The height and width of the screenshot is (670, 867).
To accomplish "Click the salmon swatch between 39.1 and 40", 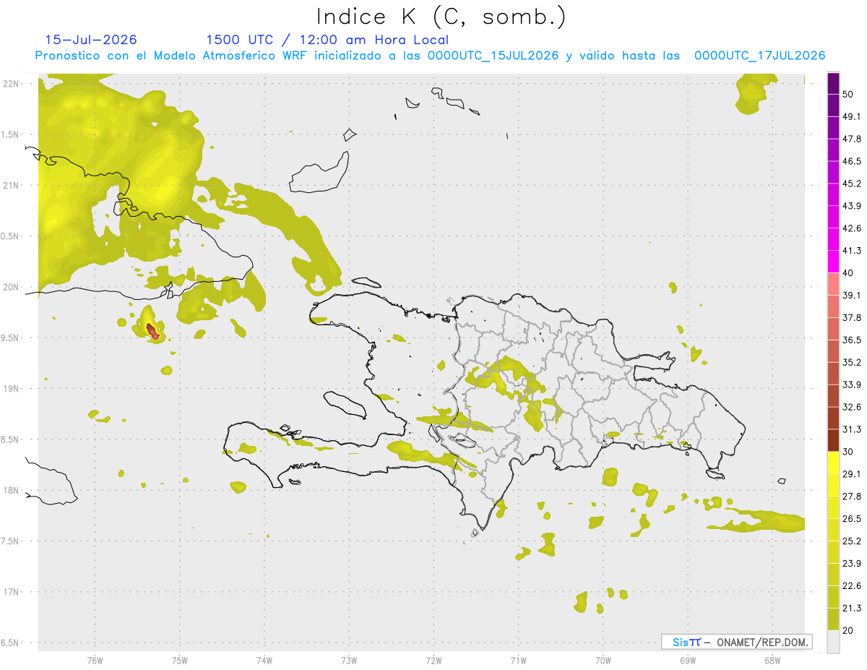I will (x=833, y=284).
